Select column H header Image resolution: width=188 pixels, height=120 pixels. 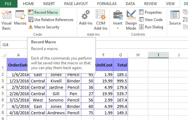[x=138, y=55]
